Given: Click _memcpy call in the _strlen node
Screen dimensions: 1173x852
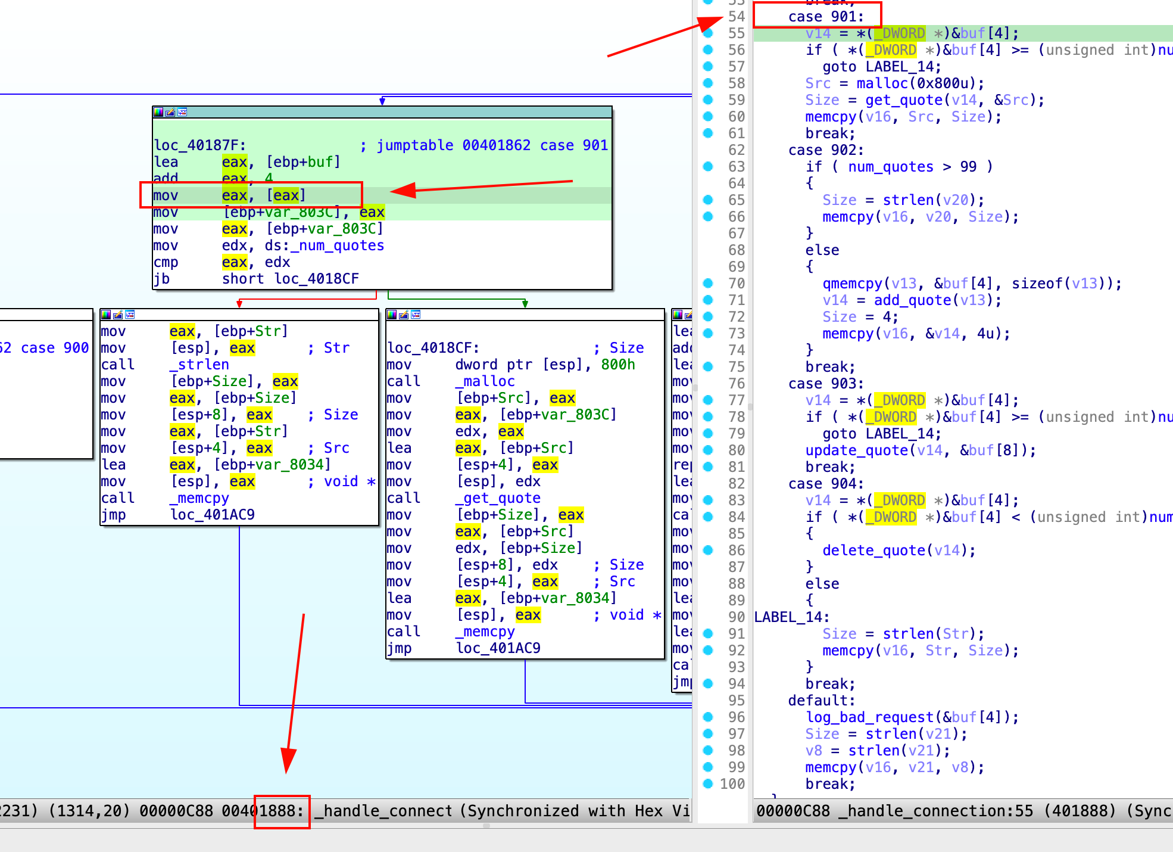Looking at the screenshot, I should pyautogui.click(x=199, y=498).
